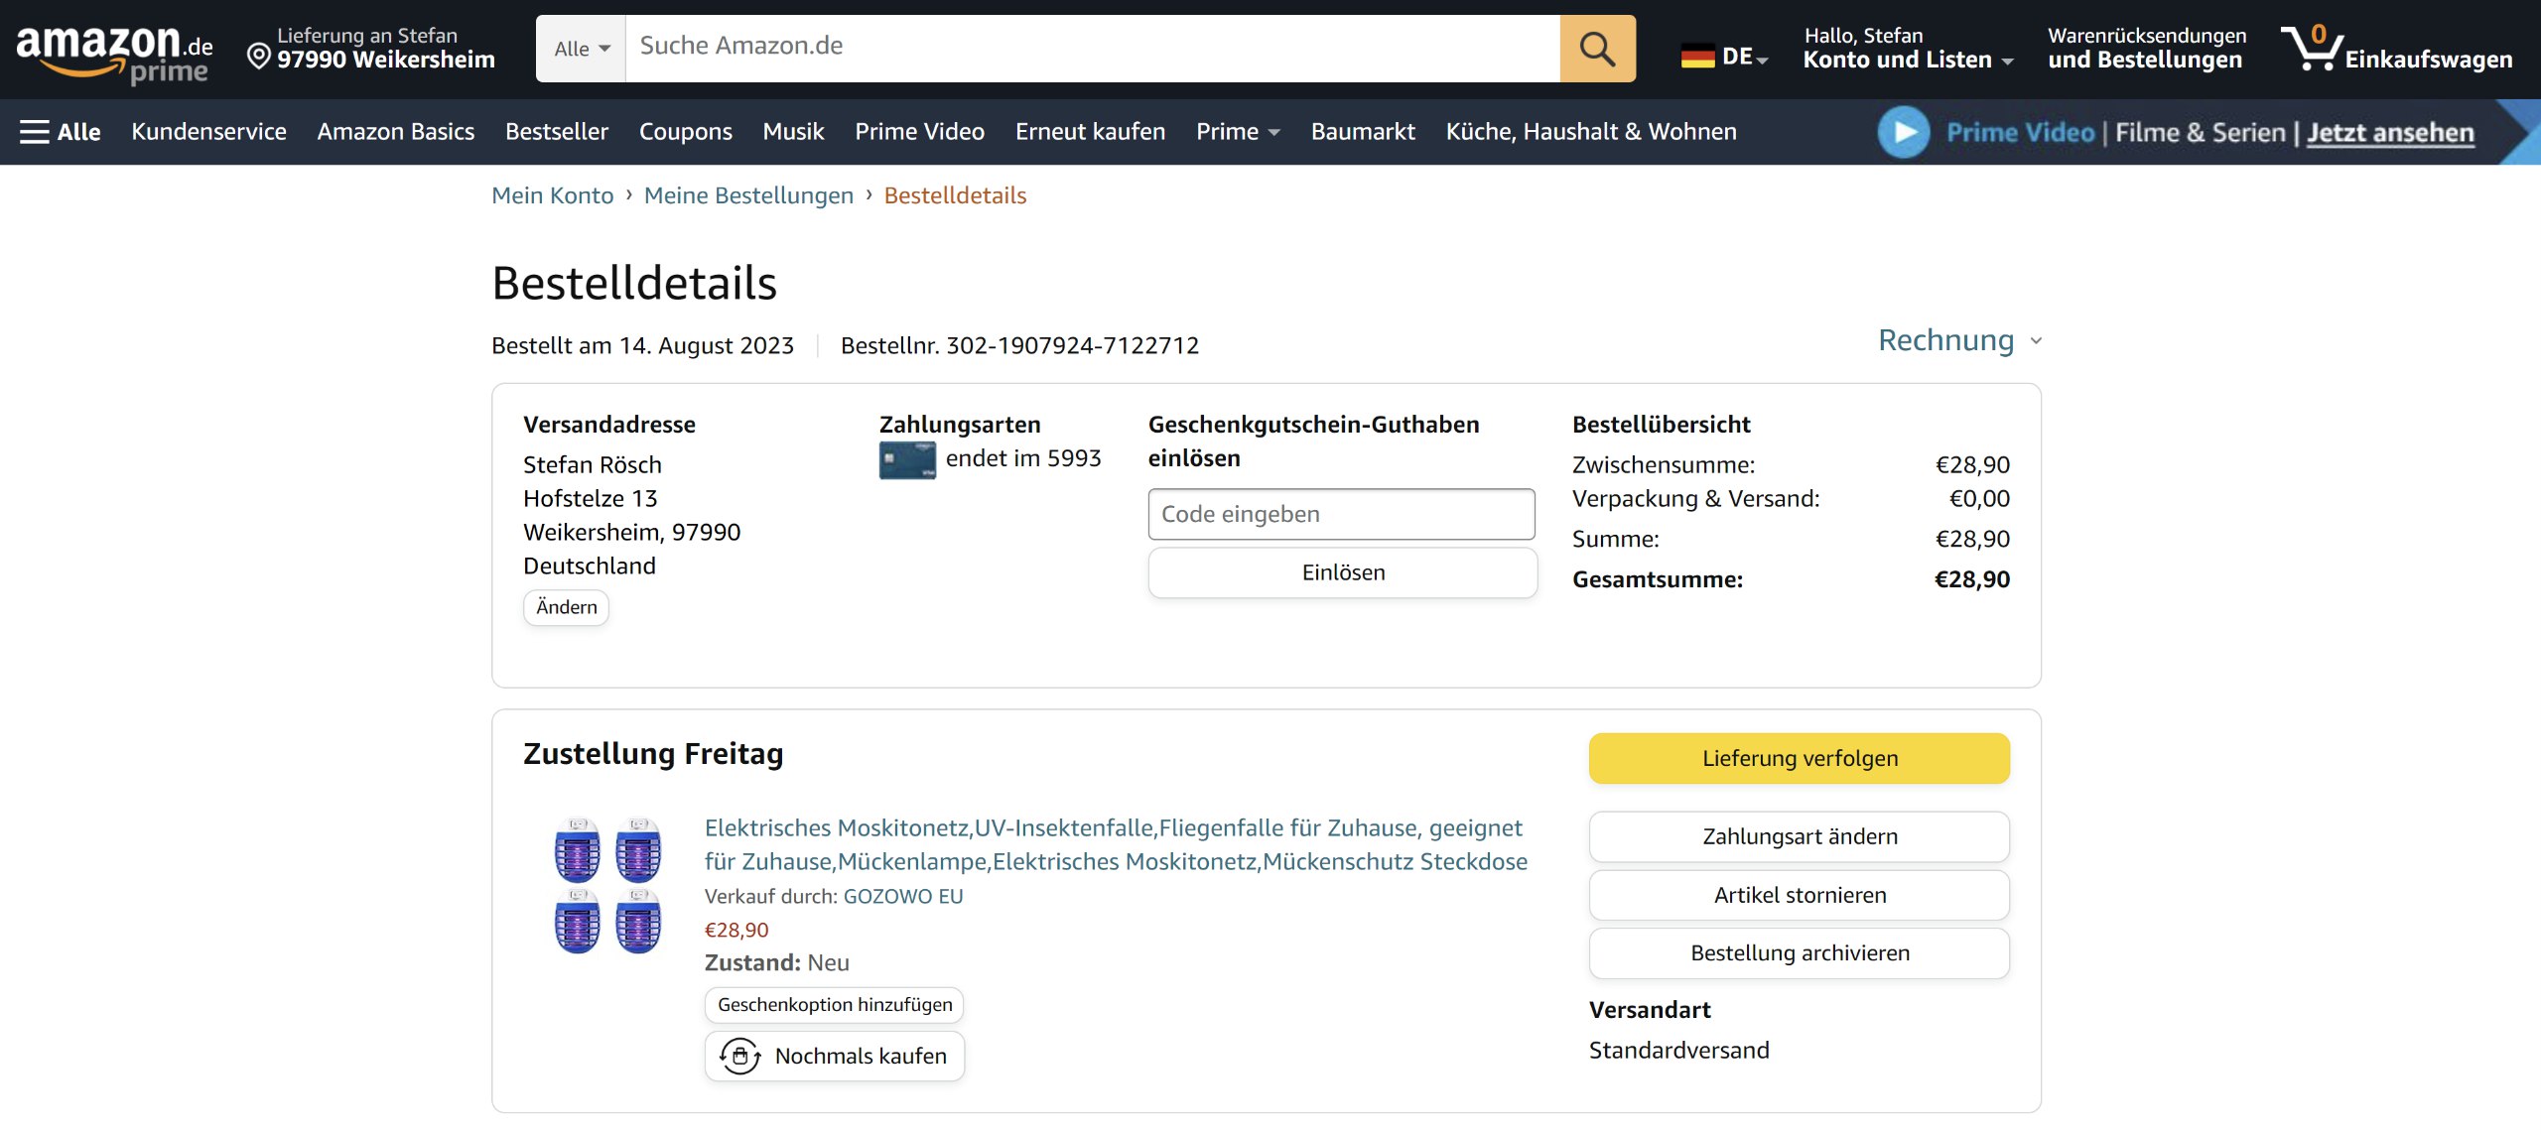This screenshot has width=2541, height=1135.
Task: Open the hamburger Alle menu
Action: 60,132
